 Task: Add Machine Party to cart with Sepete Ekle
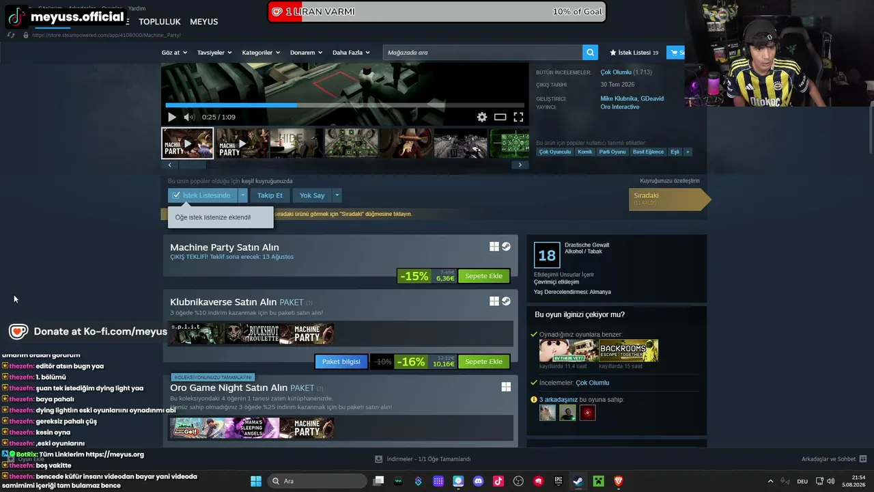click(x=483, y=276)
